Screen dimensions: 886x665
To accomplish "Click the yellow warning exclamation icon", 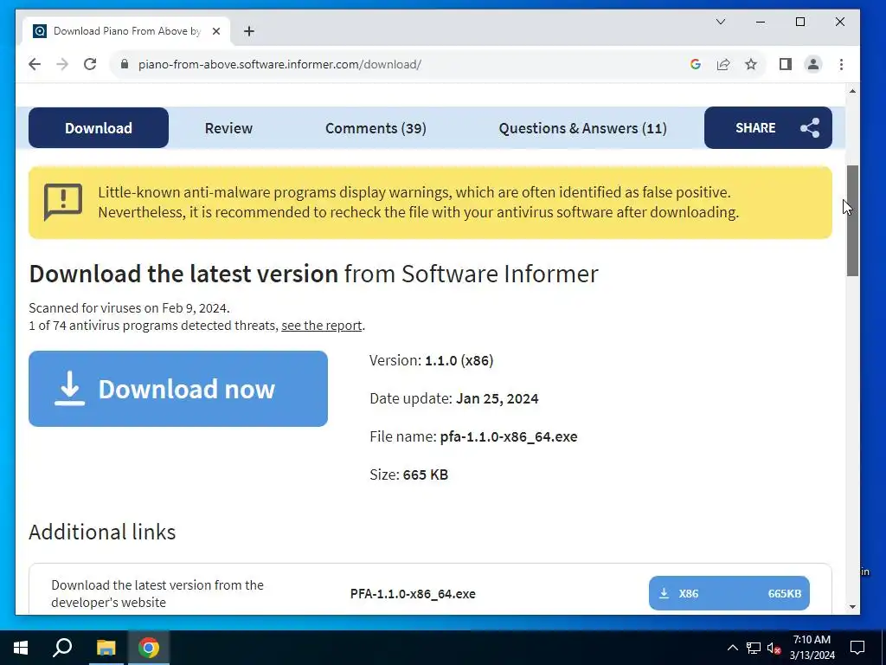I will pyautogui.click(x=62, y=202).
